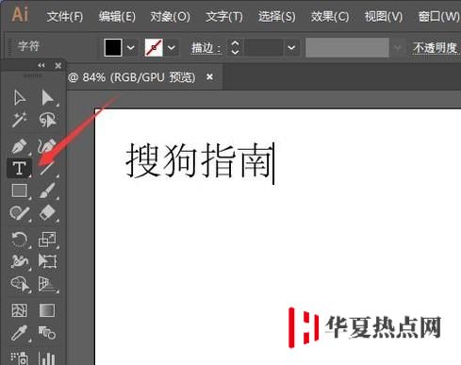Close the document tab
The image size is (461, 365).
[210, 76]
